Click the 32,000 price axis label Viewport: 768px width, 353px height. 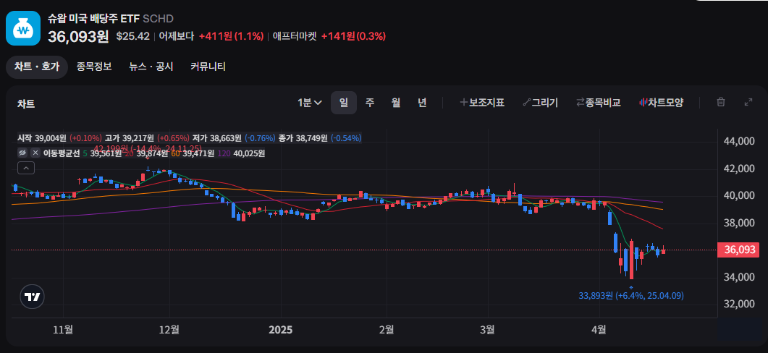[739, 304]
